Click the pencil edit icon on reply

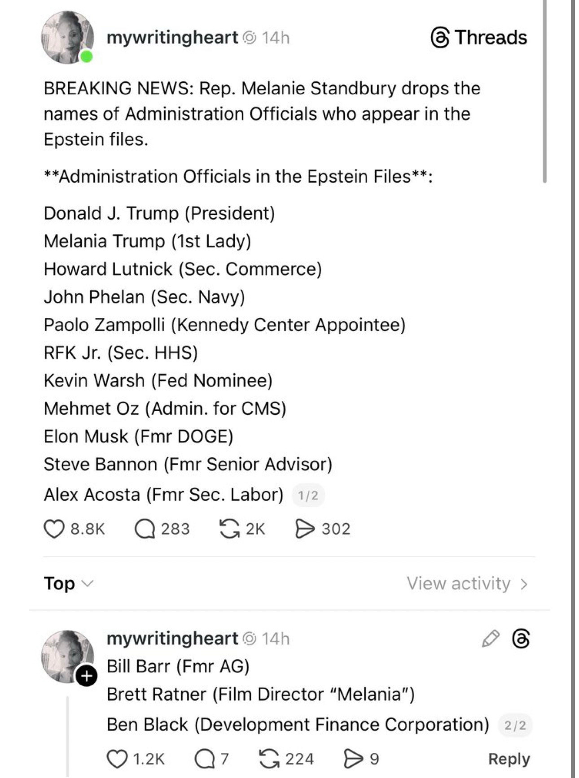pyautogui.click(x=490, y=639)
